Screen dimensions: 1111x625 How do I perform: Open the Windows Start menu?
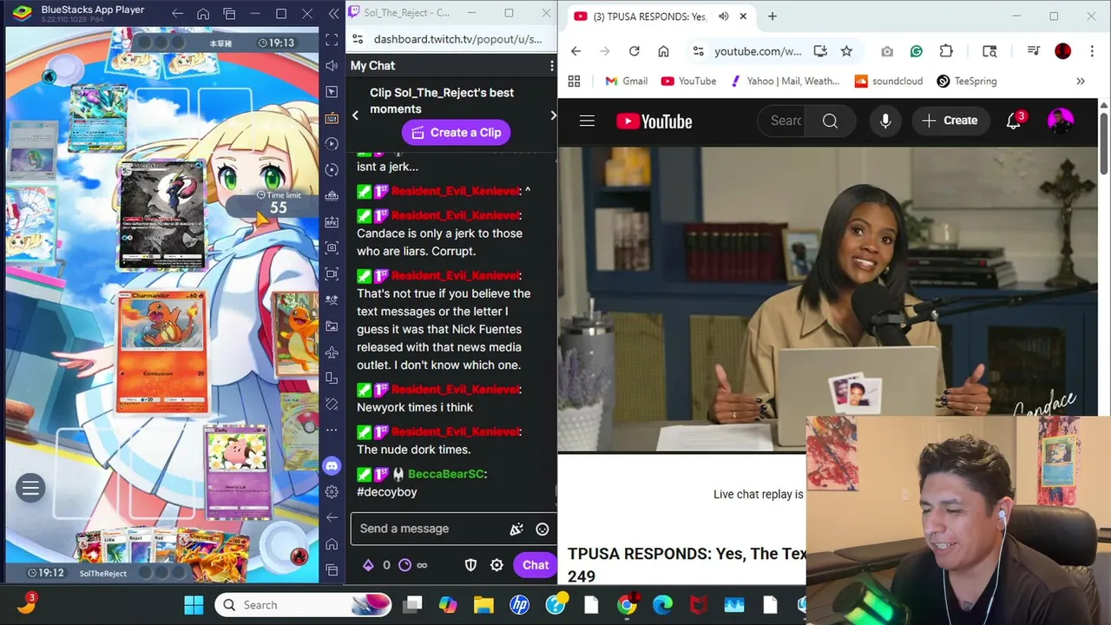[194, 605]
